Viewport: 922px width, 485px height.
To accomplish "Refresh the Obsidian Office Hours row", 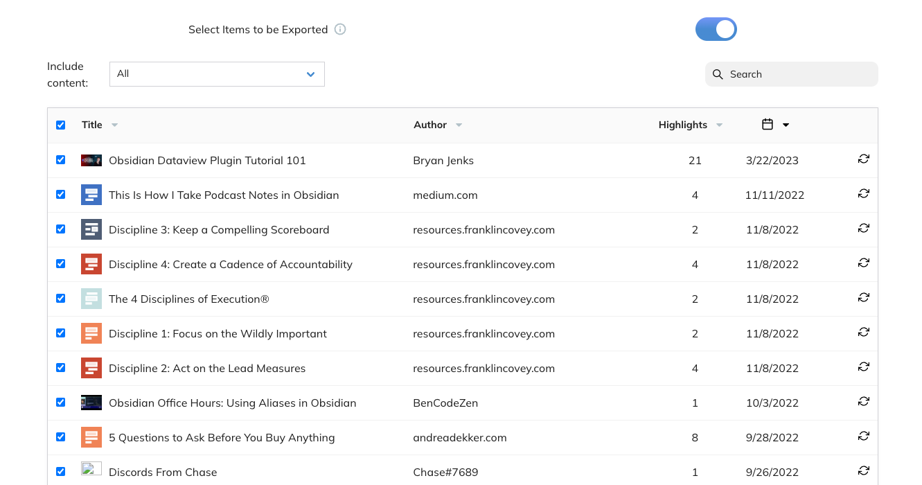I will tap(863, 402).
